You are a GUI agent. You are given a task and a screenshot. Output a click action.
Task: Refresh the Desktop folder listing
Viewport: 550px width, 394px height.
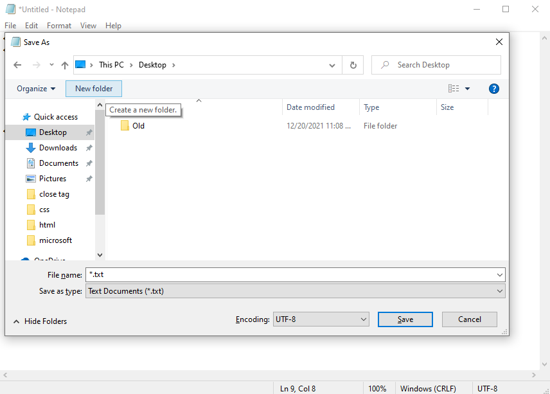click(353, 65)
